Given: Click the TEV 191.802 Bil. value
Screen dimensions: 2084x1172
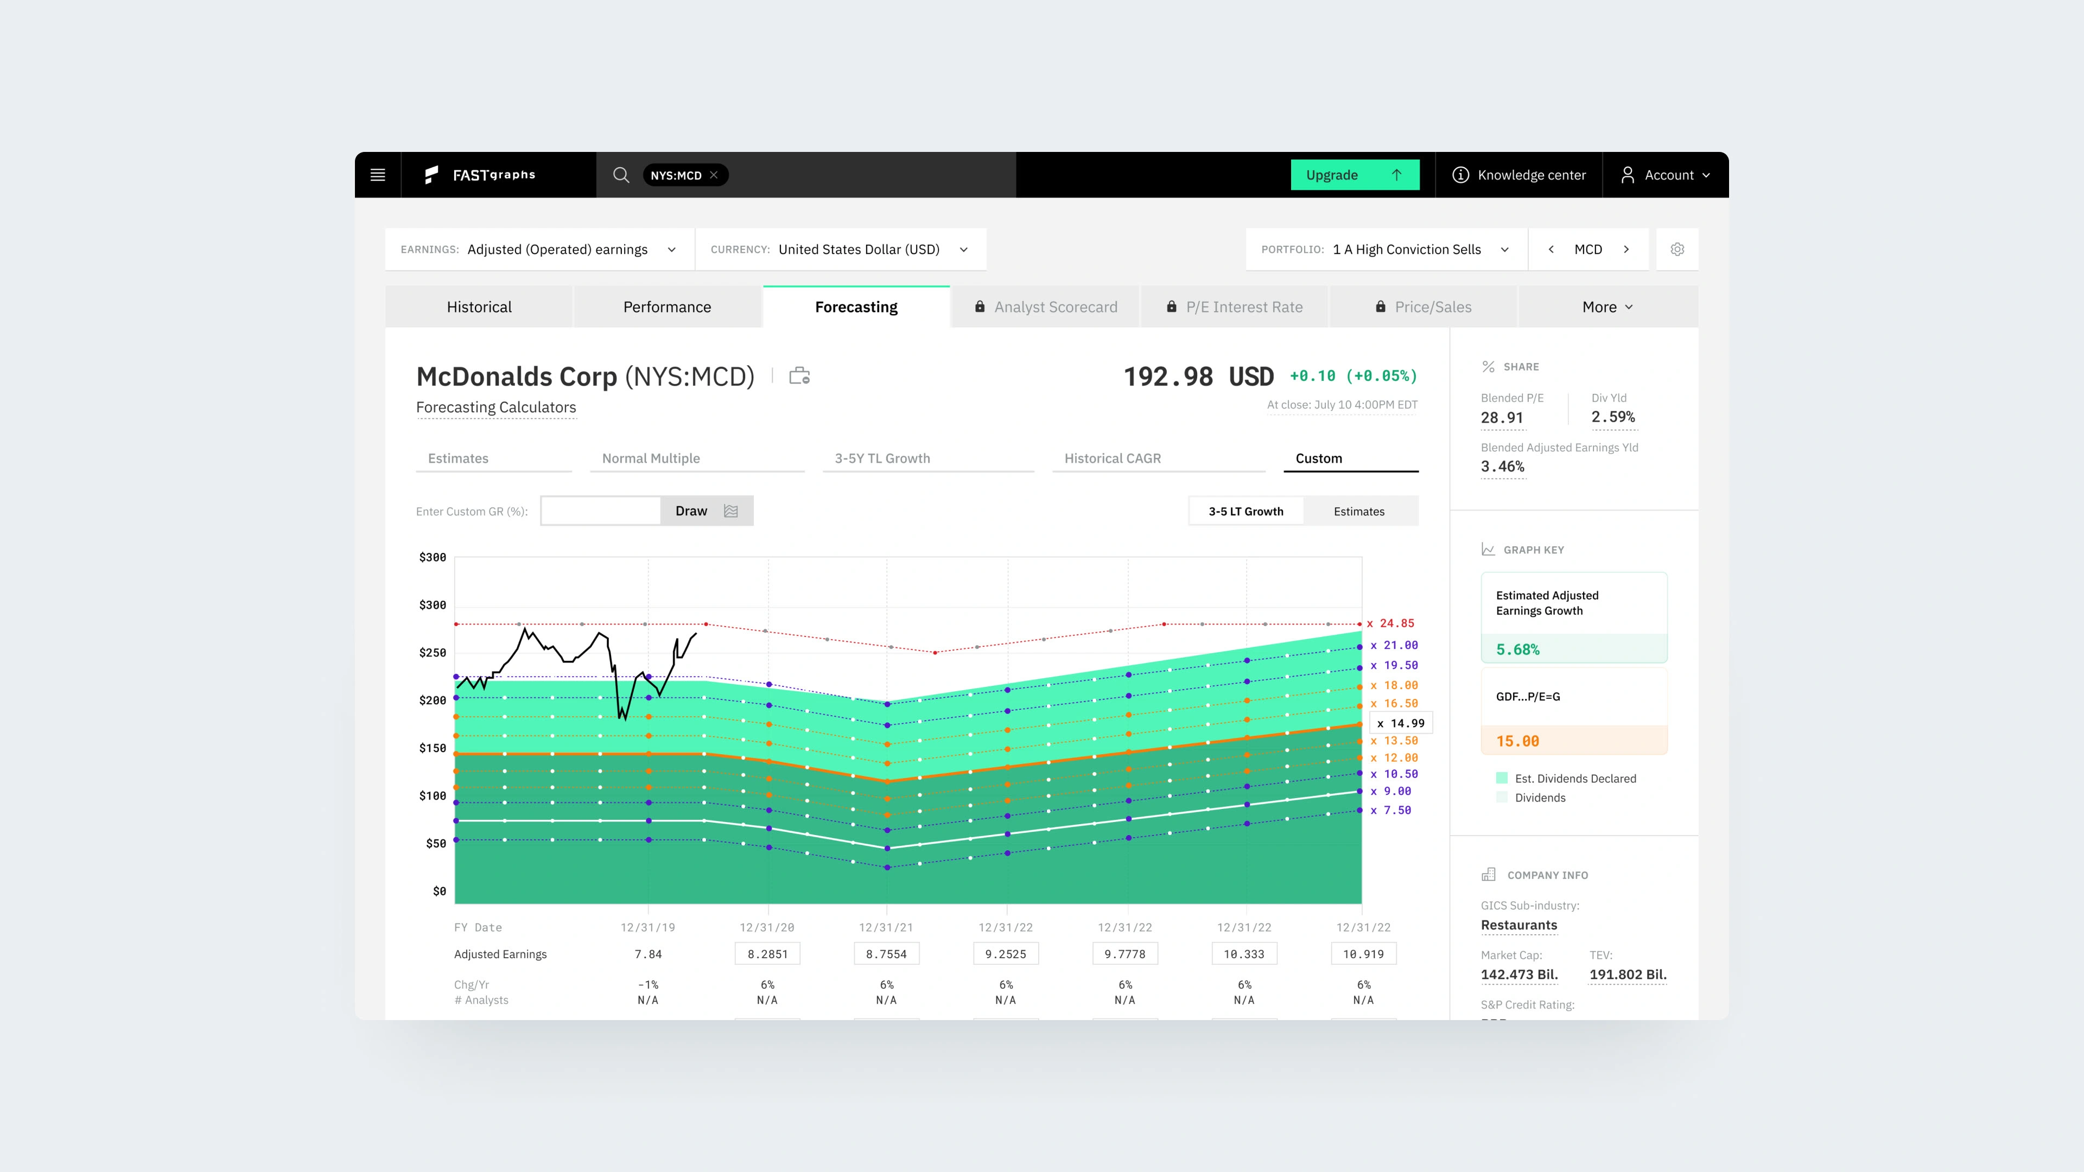Looking at the screenshot, I should click(1629, 974).
